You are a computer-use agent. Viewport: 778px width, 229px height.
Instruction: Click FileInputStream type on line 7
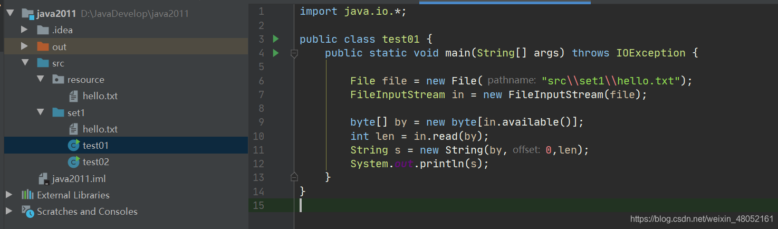(x=398, y=94)
